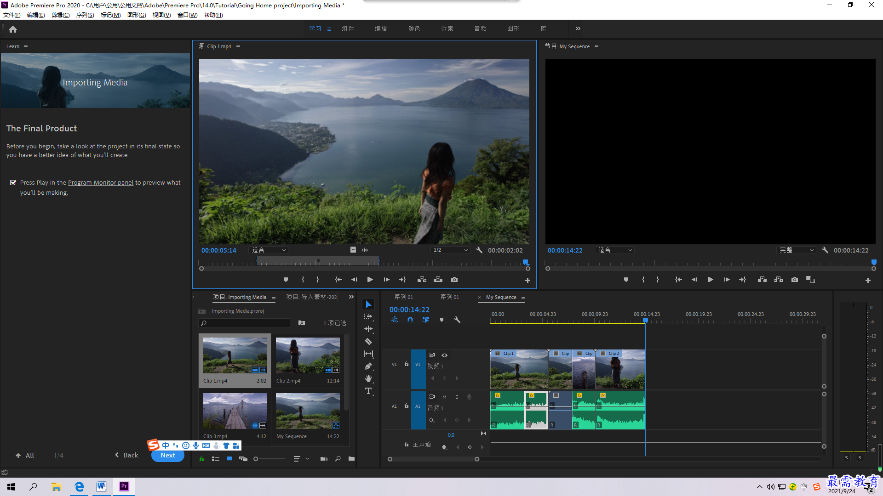Export frame camera icon in Source monitor
This screenshot has height=496, width=883.
click(454, 280)
